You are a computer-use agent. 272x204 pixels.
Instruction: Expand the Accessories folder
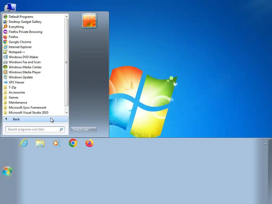point(33,92)
